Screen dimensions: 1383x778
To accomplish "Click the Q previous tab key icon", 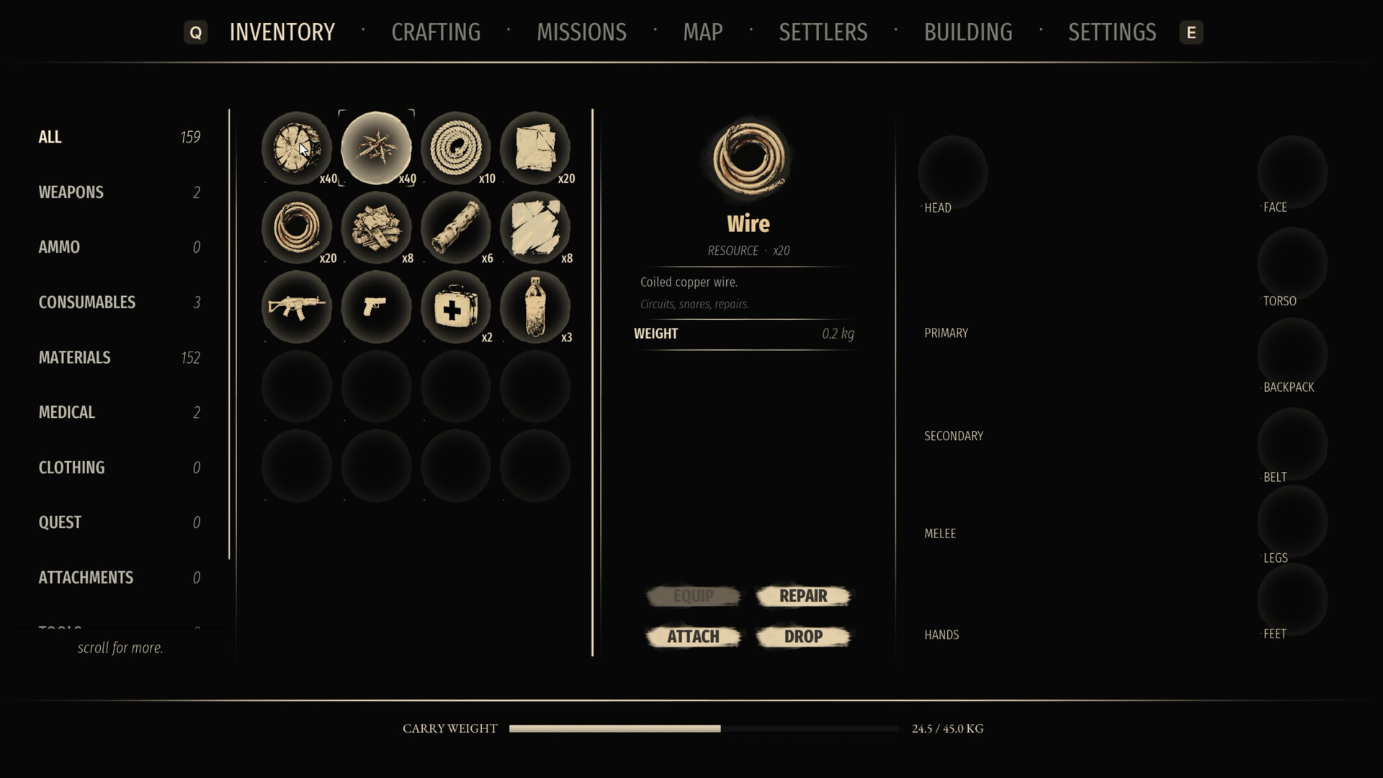I will click(196, 32).
